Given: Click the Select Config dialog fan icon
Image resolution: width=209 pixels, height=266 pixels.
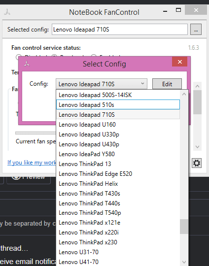Looking at the screenshot, I should click(x=27, y=64).
